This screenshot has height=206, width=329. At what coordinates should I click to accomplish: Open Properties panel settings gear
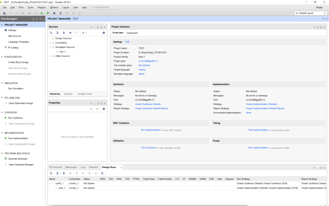tap(104, 109)
